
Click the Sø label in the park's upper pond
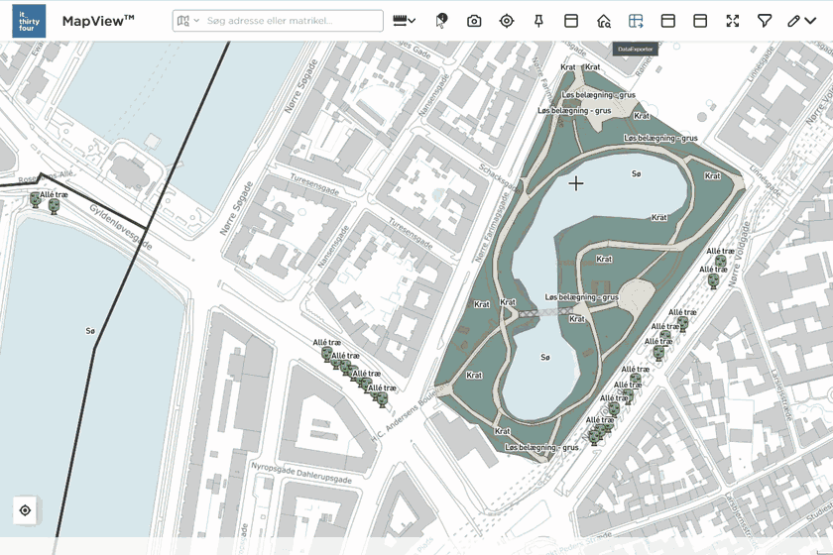pos(637,173)
